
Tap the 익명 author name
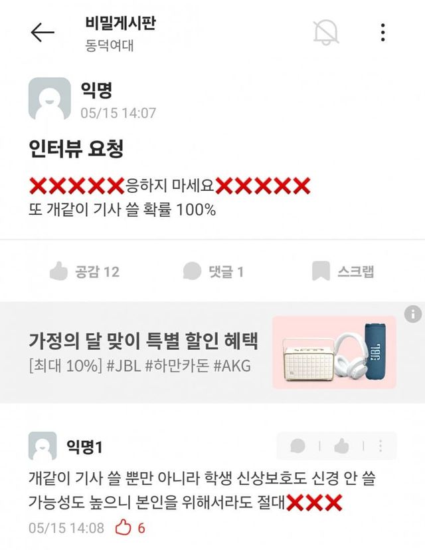[96, 90]
